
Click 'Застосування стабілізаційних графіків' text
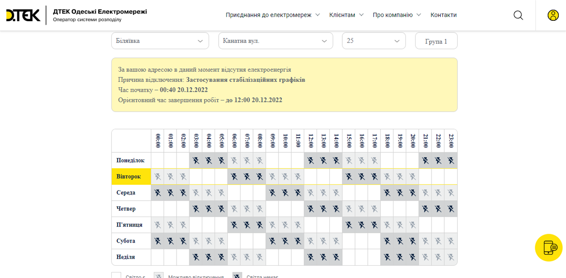[x=245, y=80]
